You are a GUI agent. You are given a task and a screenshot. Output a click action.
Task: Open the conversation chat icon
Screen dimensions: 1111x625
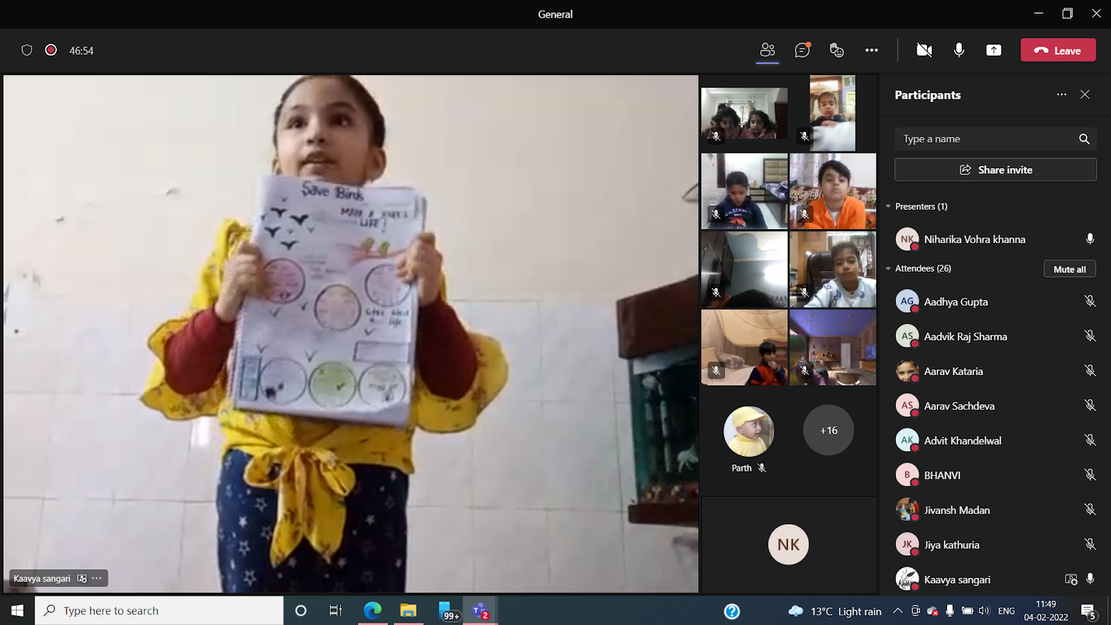(x=802, y=50)
